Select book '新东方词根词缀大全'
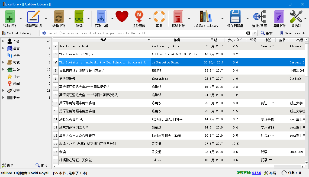The image size is (309, 177). (179, 127)
